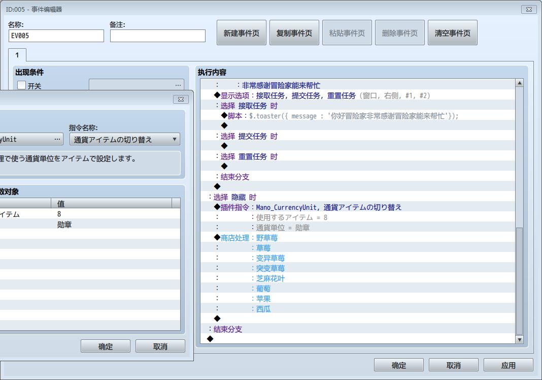Screen dimensions: 542x380
Task: Select the 选择 接取任务 时 line
Action: [x=358, y=106]
